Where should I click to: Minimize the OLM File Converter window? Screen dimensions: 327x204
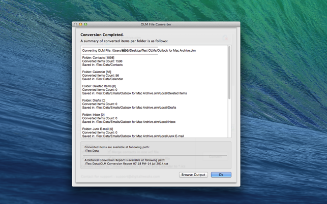pyautogui.click(x=80, y=24)
